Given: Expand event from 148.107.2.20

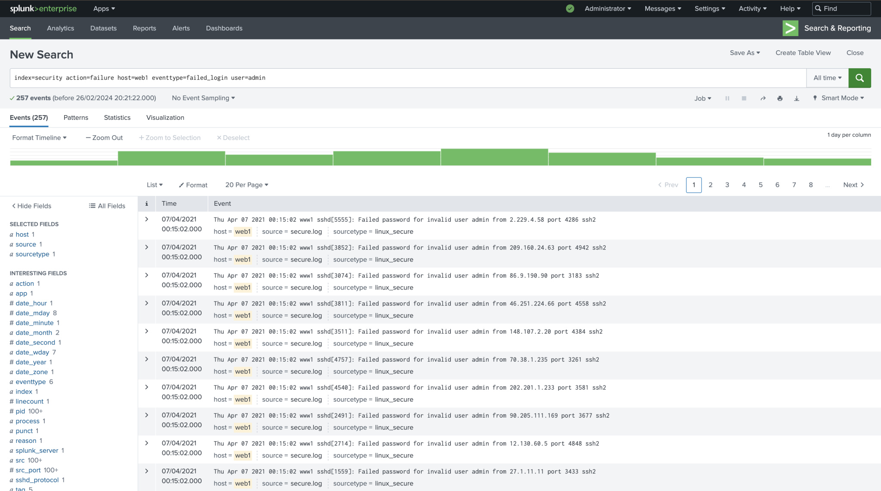Looking at the screenshot, I should tap(147, 331).
